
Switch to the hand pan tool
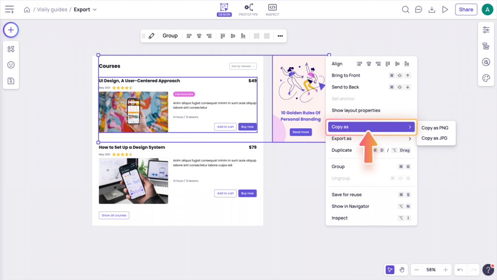pyautogui.click(x=402, y=270)
